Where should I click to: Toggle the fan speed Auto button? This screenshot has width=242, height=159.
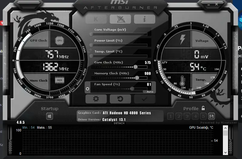(150, 92)
